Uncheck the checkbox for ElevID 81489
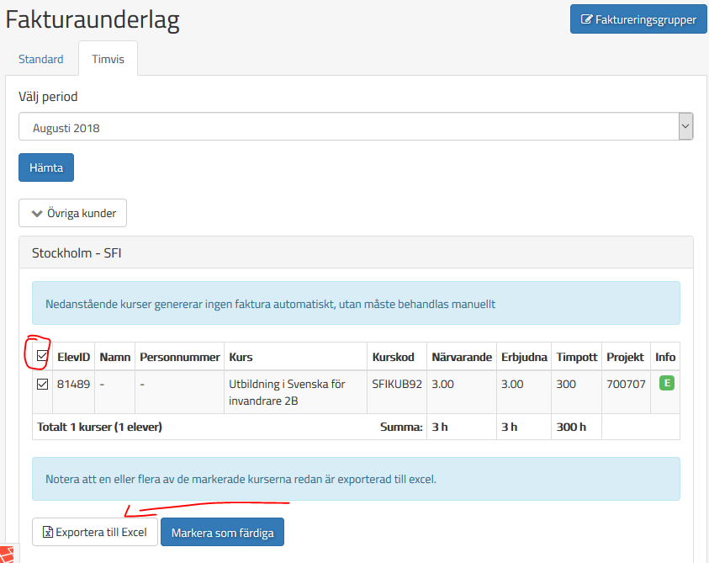709x563 pixels. [x=42, y=385]
